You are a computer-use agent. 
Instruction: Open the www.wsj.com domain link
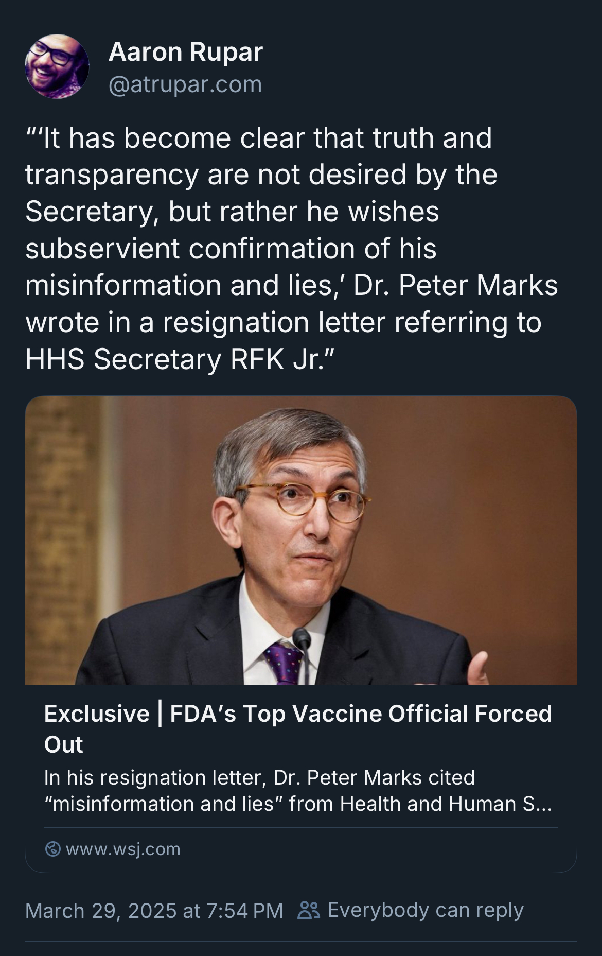tap(123, 849)
